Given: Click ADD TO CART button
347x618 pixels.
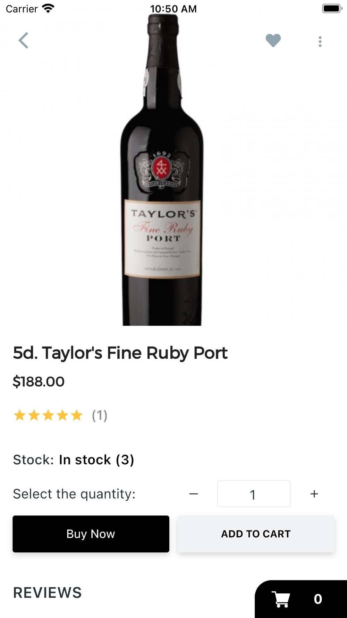Looking at the screenshot, I should point(256,534).
